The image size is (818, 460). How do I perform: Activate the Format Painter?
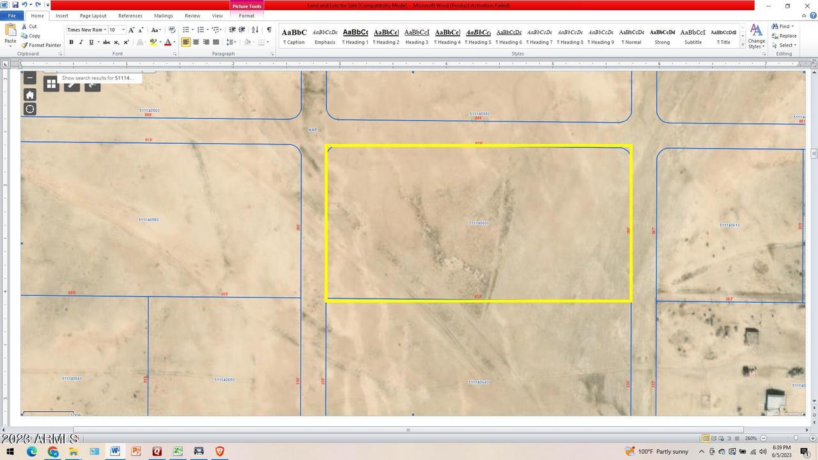41,45
